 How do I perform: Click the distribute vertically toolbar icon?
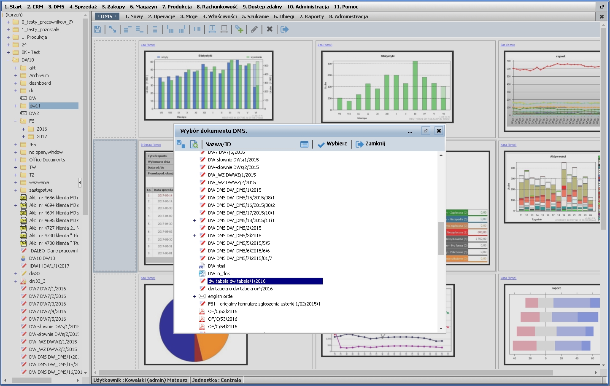pyautogui.click(x=155, y=29)
